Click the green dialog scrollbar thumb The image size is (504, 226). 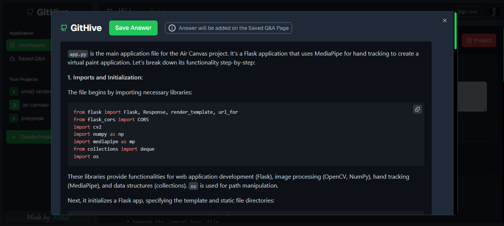point(456,31)
